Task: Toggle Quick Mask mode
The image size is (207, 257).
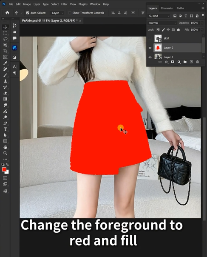Action: (5, 178)
